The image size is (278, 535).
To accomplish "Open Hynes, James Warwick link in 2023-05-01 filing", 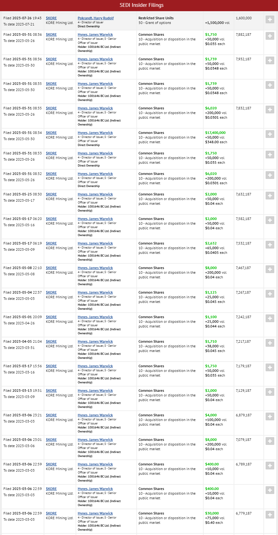I will tap(95, 317).
